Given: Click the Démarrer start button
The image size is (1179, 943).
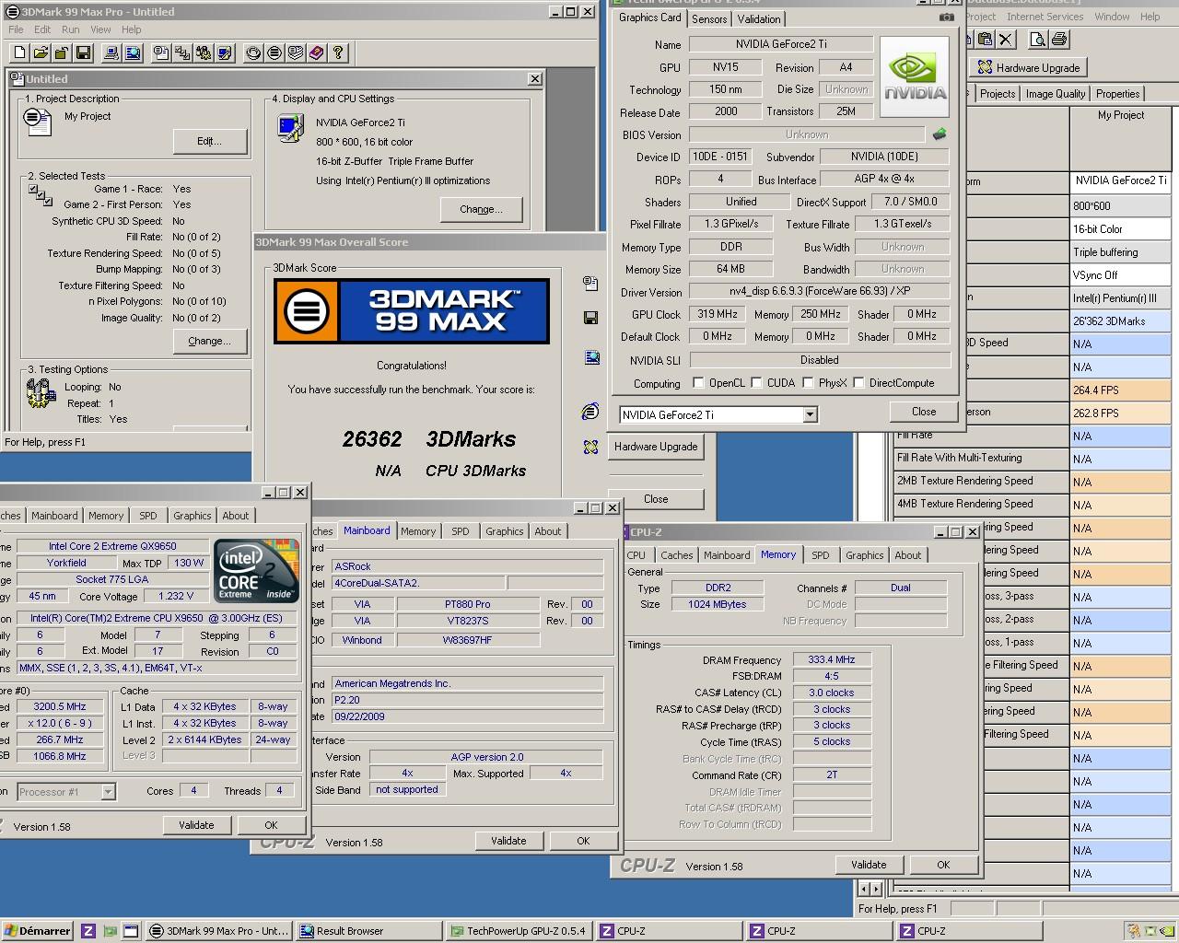Looking at the screenshot, I should (38, 931).
